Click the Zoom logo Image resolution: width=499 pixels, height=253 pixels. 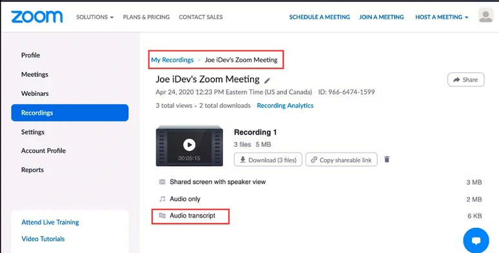pos(37,17)
